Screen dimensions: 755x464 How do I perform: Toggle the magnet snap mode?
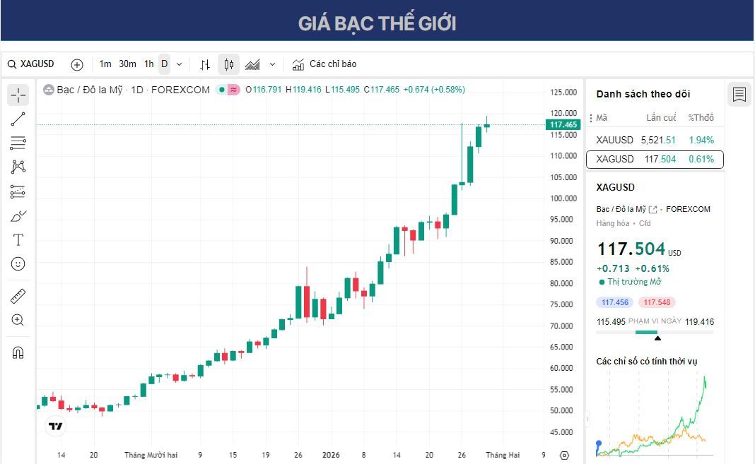click(x=18, y=352)
